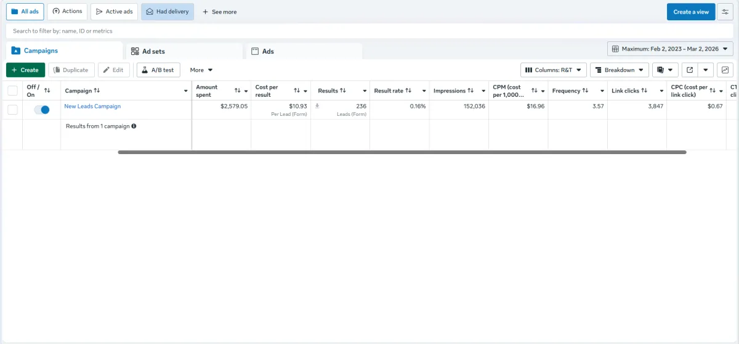739x344 pixels.
Task: Click the 152,036 impressions value
Action: (474, 106)
